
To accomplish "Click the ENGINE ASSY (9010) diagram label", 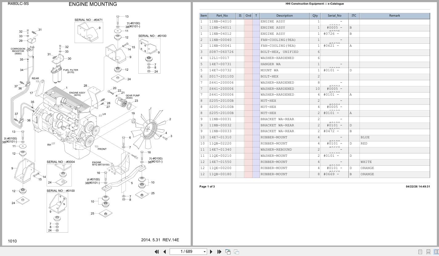I will click(77, 94).
